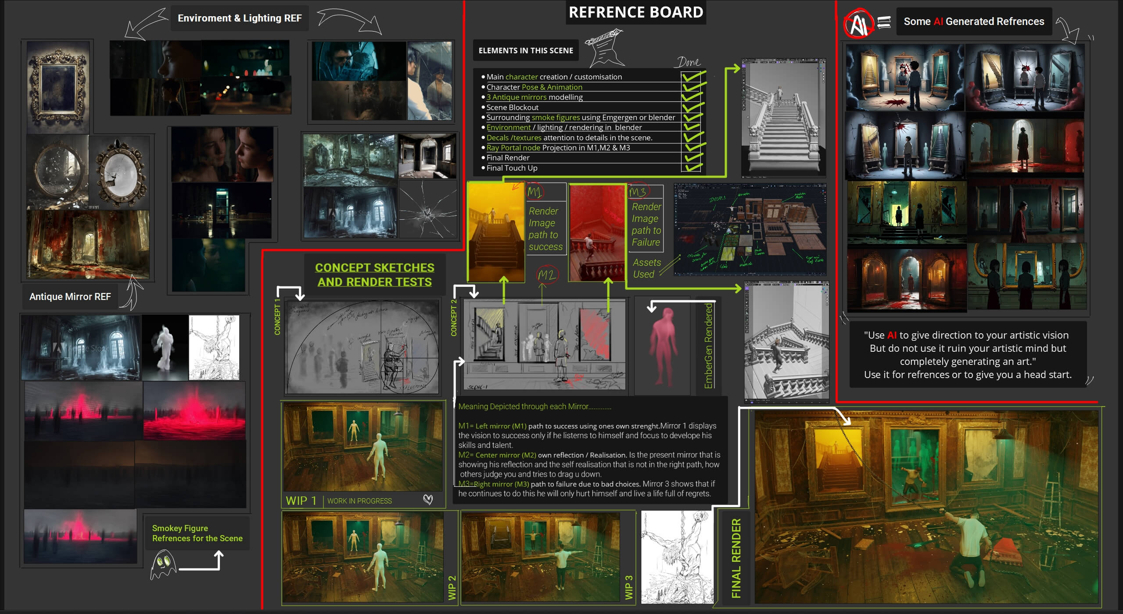Click the 'Use AI to give direction' quote
Image resolution: width=1123 pixels, height=614 pixels.
(x=968, y=355)
